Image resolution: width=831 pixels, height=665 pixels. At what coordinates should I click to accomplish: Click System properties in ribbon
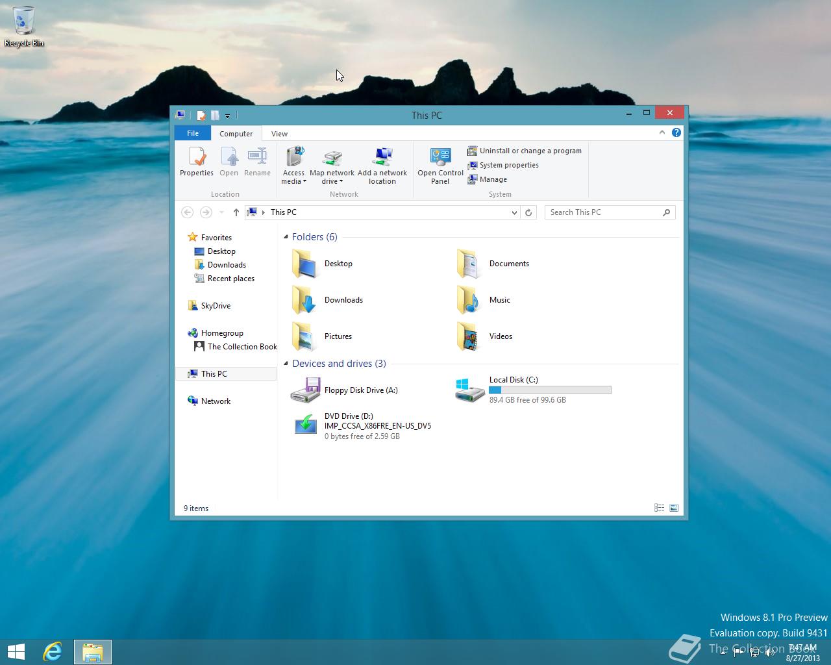[503, 165]
